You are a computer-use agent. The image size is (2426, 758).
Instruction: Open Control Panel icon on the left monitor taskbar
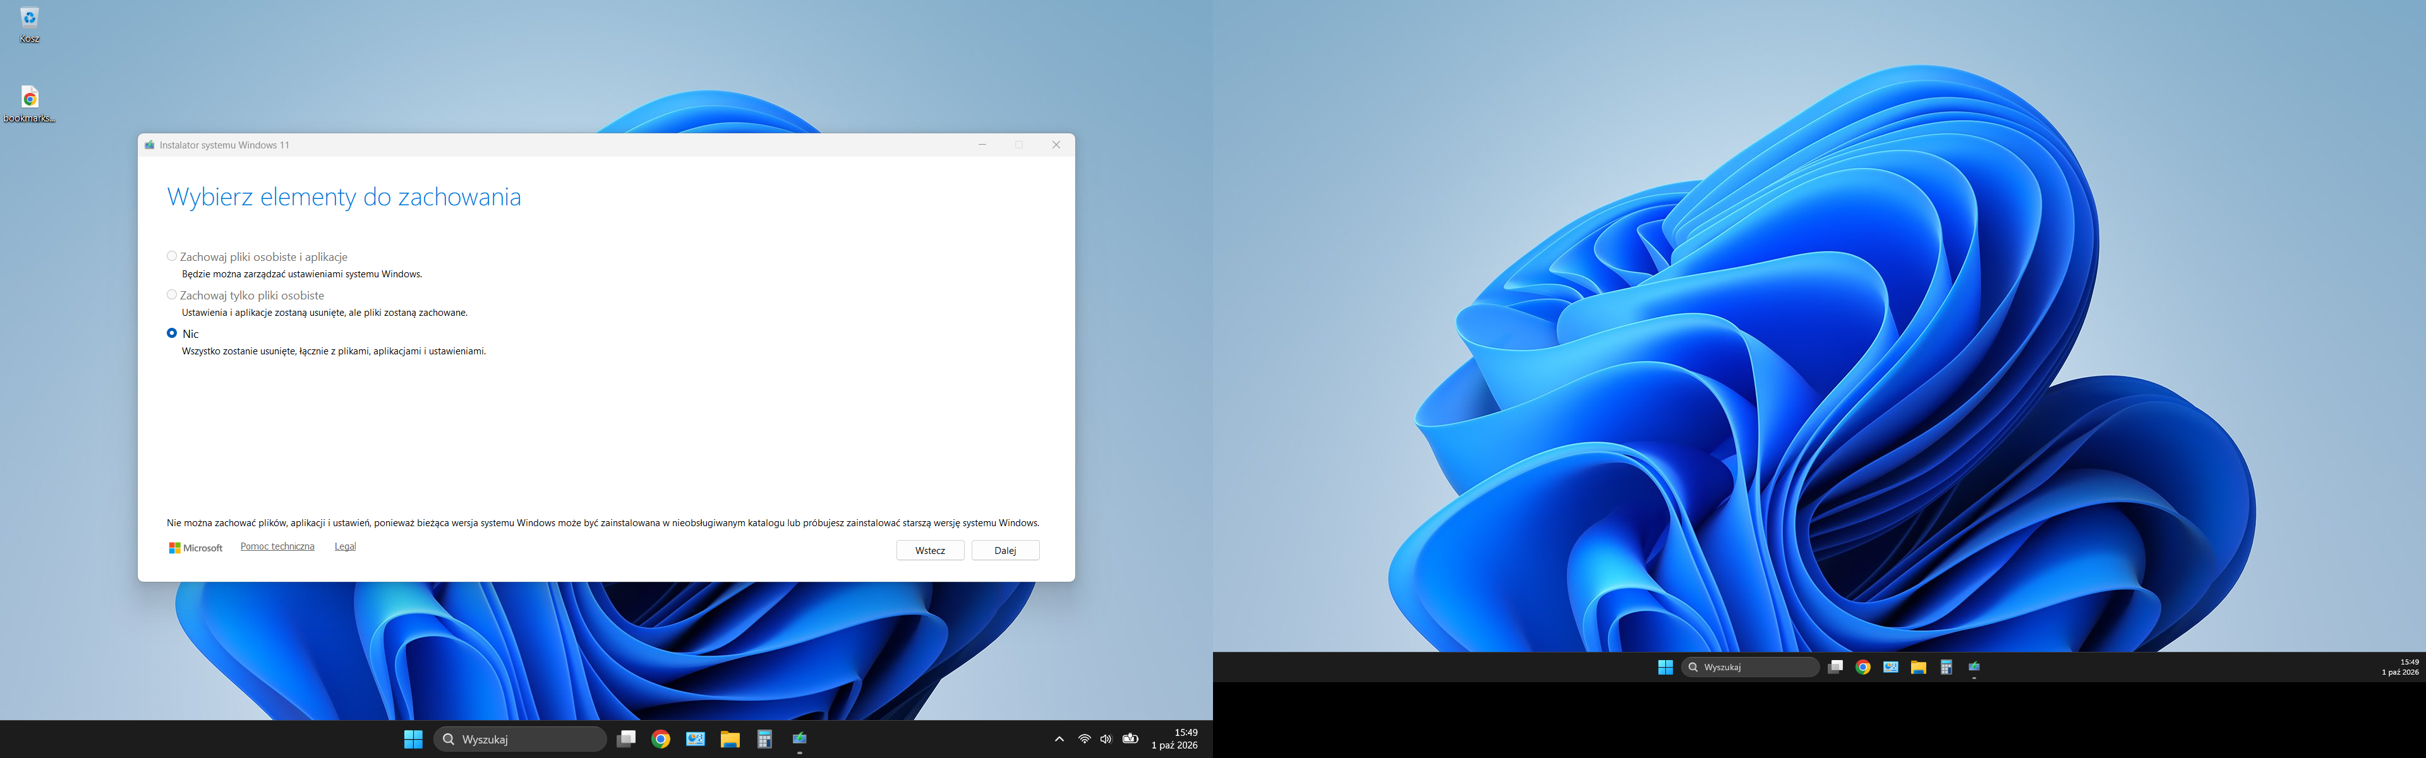point(696,739)
